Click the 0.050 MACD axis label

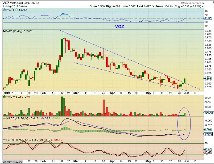[x=209, y=121]
